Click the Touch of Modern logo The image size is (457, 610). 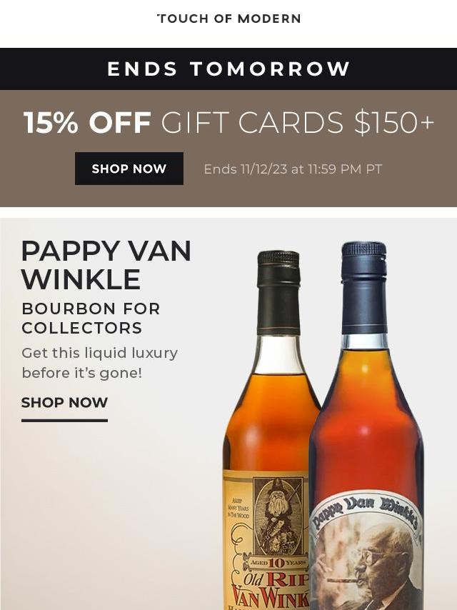(x=228, y=19)
